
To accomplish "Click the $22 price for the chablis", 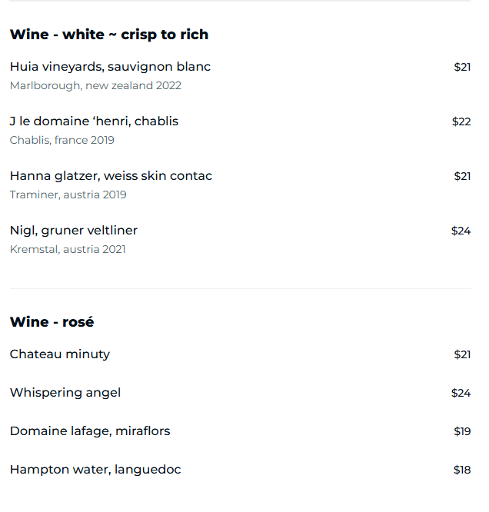I will click(461, 121).
